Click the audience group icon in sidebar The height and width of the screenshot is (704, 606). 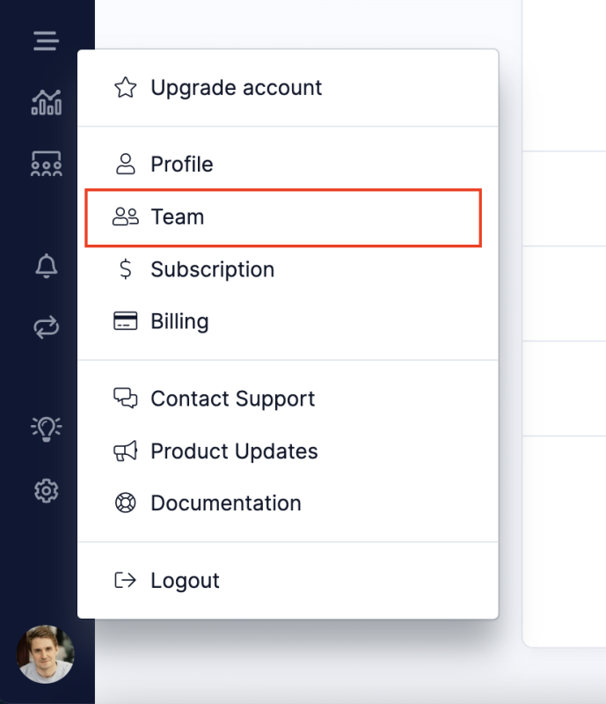click(x=47, y=164)
